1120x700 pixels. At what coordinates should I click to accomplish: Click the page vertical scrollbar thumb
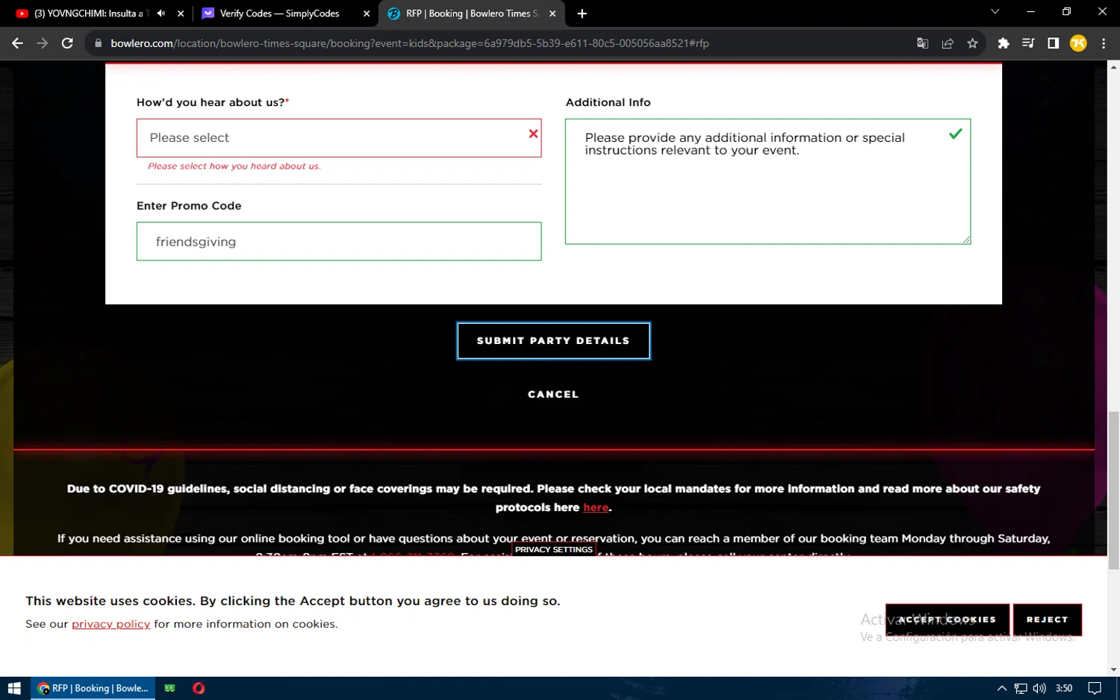tap(1113, 490)
